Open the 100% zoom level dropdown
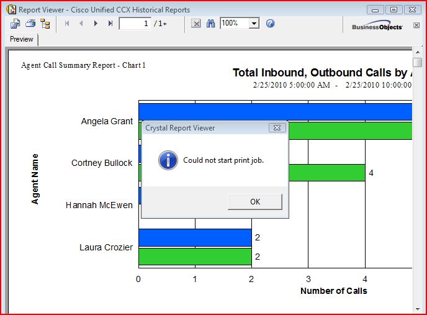The image size is (427, 315). (x=254, y=24)
